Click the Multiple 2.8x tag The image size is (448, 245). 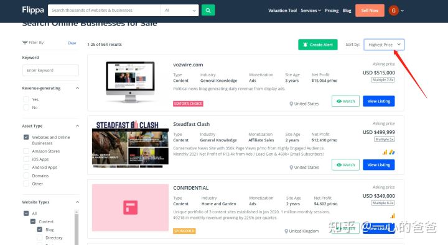point(383,80)
